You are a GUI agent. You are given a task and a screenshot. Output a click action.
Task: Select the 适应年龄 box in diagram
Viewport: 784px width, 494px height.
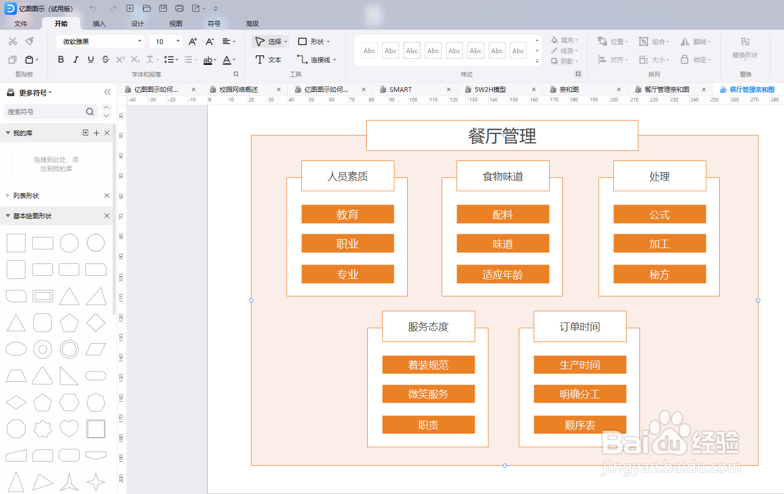[x=503, y=274]
